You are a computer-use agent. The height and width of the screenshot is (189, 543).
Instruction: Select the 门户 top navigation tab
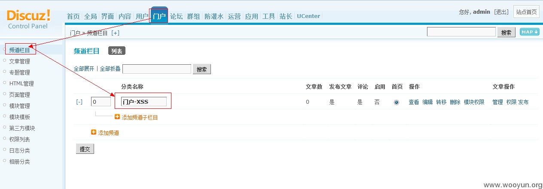pos(159,16)
